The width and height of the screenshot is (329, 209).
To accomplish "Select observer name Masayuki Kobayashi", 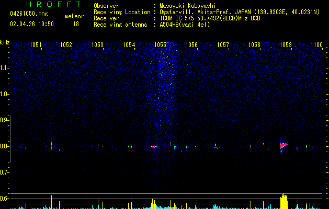I will pos(188,6).
